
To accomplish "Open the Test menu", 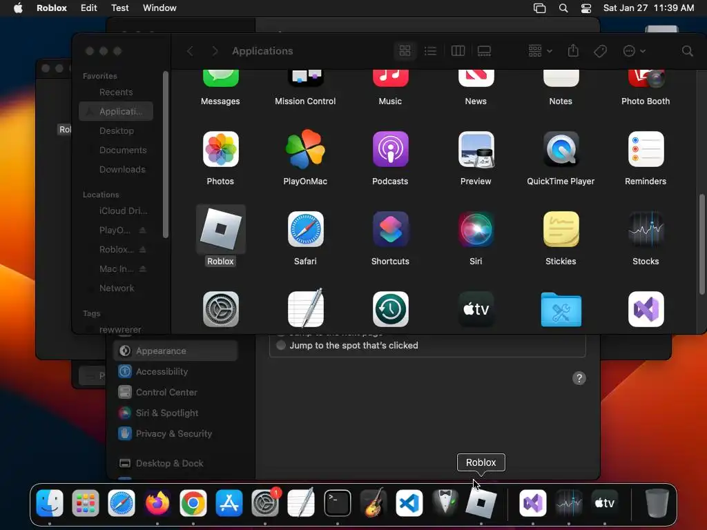I will (120, 8).
